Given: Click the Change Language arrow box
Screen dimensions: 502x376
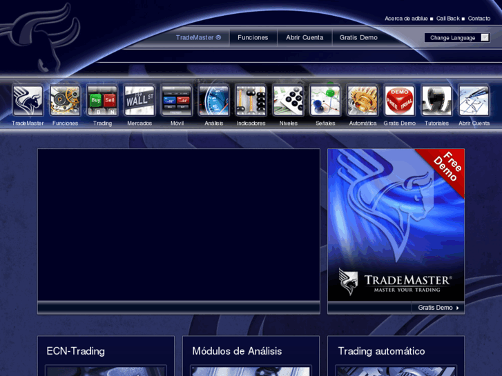Looking at the screenshot, I should pyautogui.click(x=485, y=38).
